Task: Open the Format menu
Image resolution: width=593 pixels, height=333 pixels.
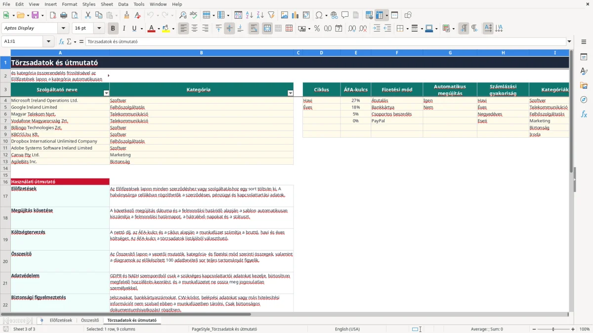Action: pyautogui.click(x=70, y=4)
